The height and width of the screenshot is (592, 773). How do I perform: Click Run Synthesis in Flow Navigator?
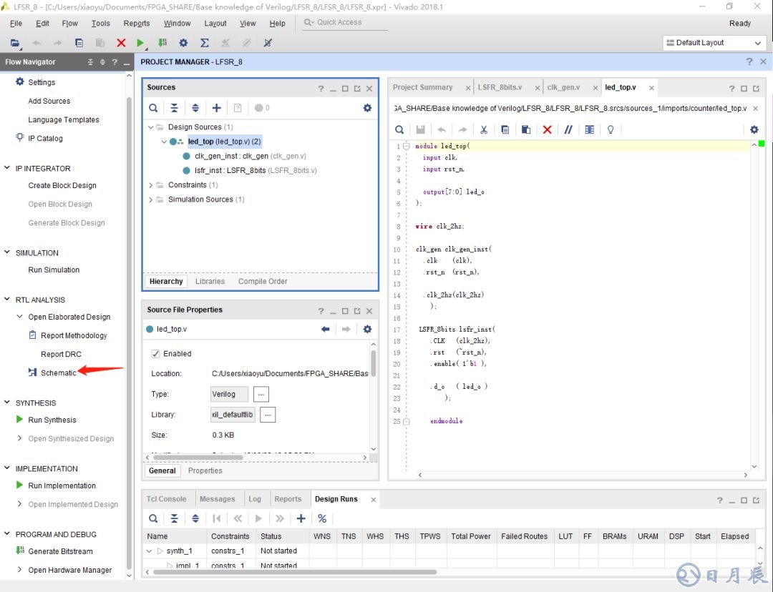click(x=52, y=420)
